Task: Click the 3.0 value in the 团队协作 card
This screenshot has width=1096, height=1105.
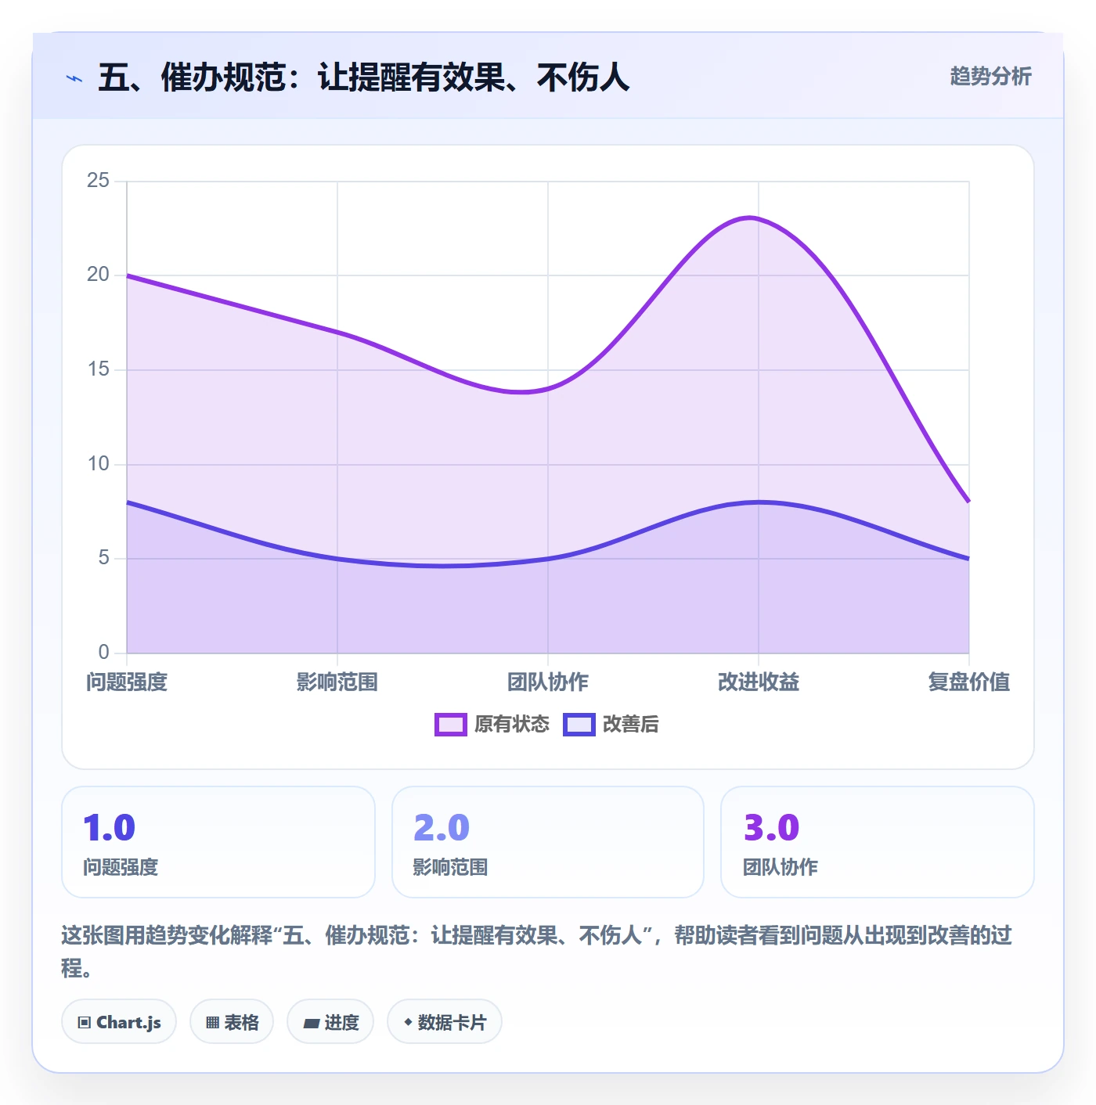Action: coord(771,828)
